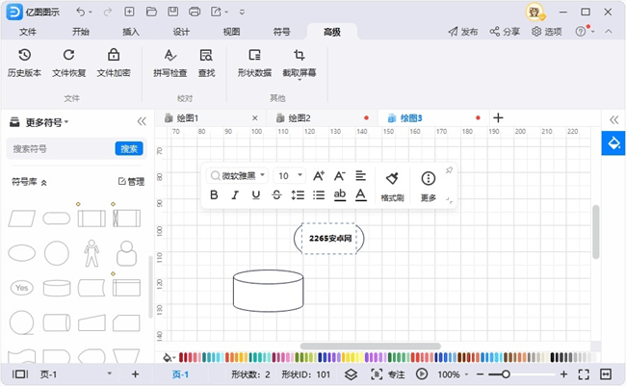Open the 形状数据 shape data panel
Image resolution: width=626 pixels, height=386 pixels.
pos(254,63)
